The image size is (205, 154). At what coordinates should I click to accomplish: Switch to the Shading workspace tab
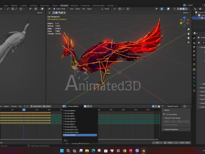[x=55, y=6]
